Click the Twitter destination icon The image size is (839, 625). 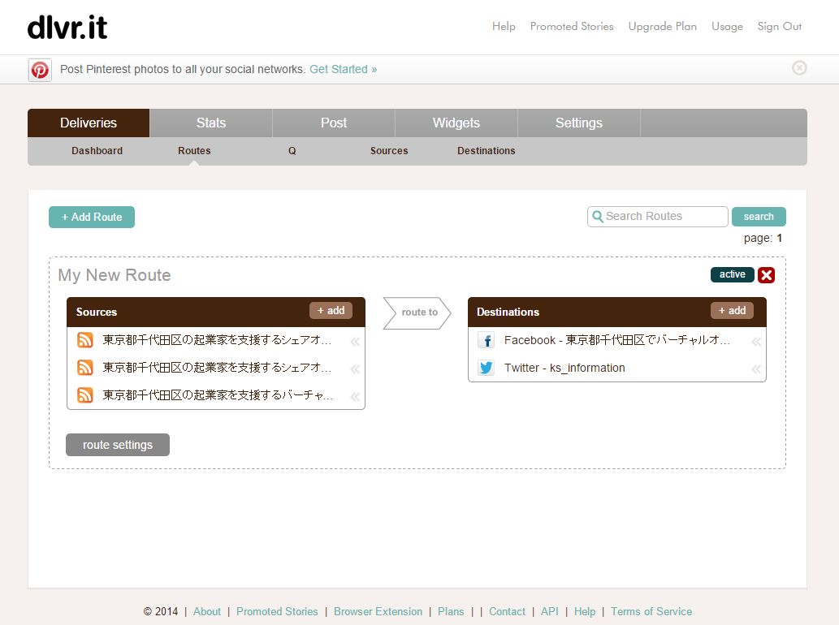pyautogui.click(x=486, y=368)
